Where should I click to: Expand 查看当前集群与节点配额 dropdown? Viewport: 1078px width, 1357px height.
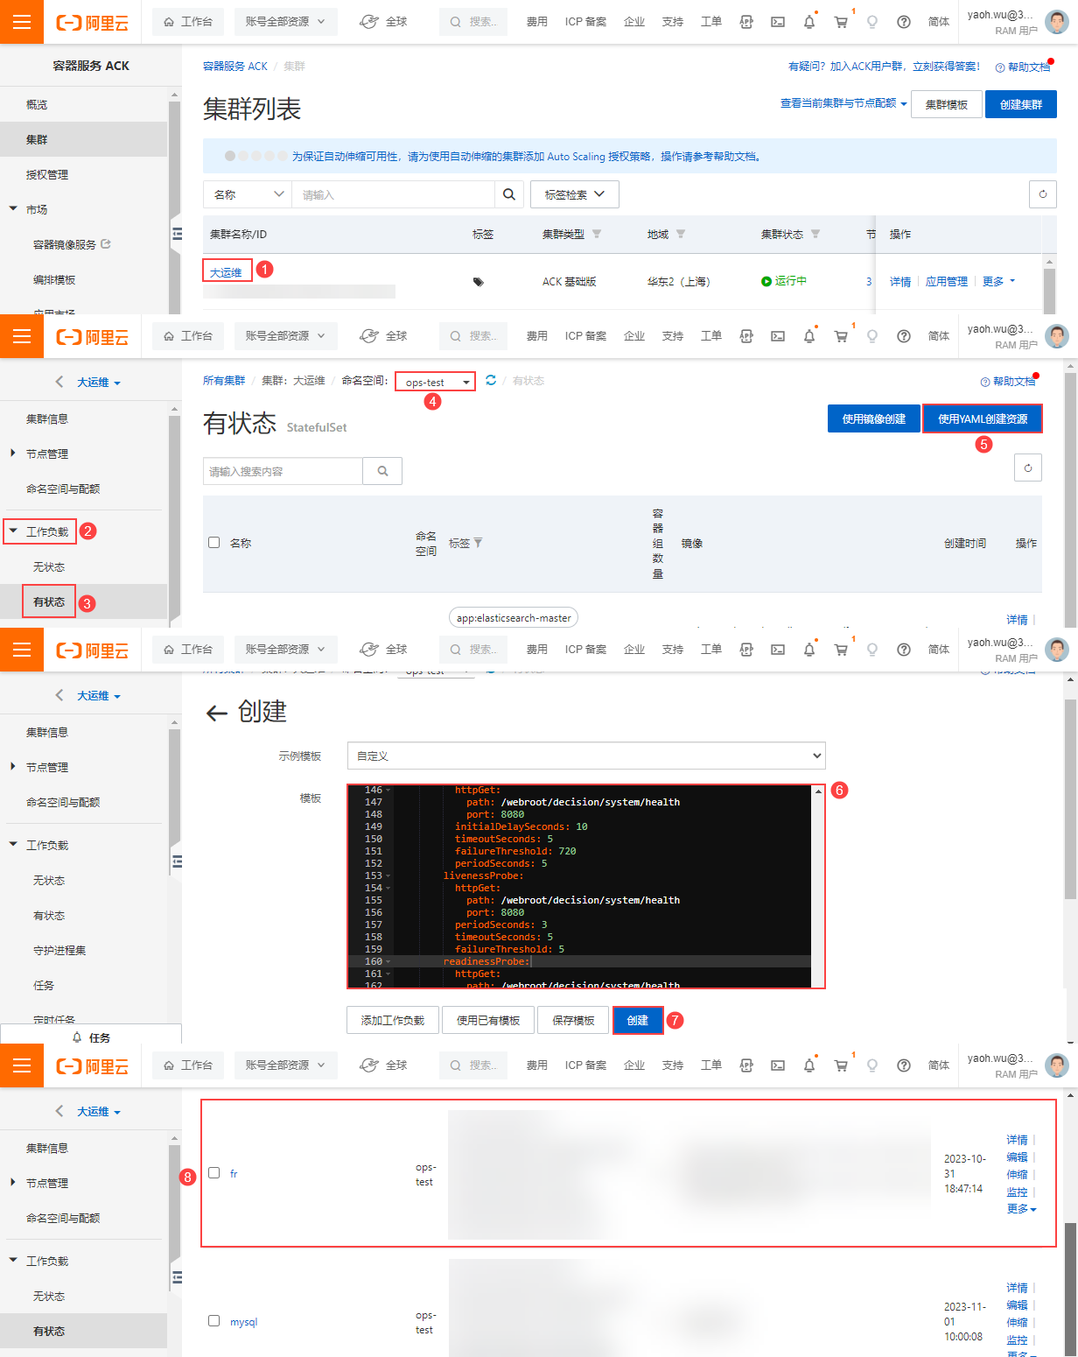pyautogui.click(x=843, y=103)
